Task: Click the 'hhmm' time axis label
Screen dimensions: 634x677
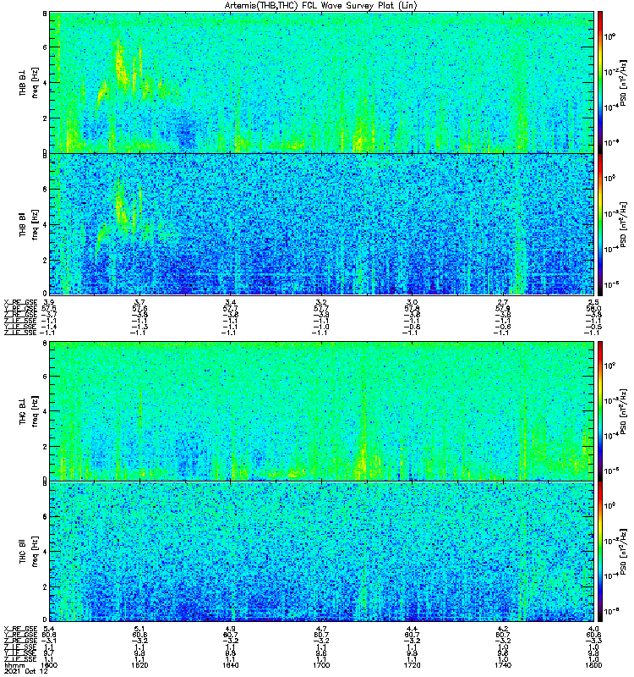Action: tap(14, 665)
